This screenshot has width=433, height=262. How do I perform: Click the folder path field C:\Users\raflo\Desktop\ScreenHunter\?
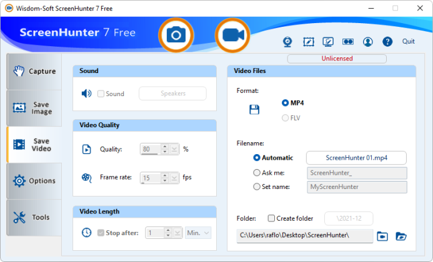tap(305, 236)
